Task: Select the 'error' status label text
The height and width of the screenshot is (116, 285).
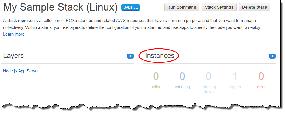Action: point(261,87)
